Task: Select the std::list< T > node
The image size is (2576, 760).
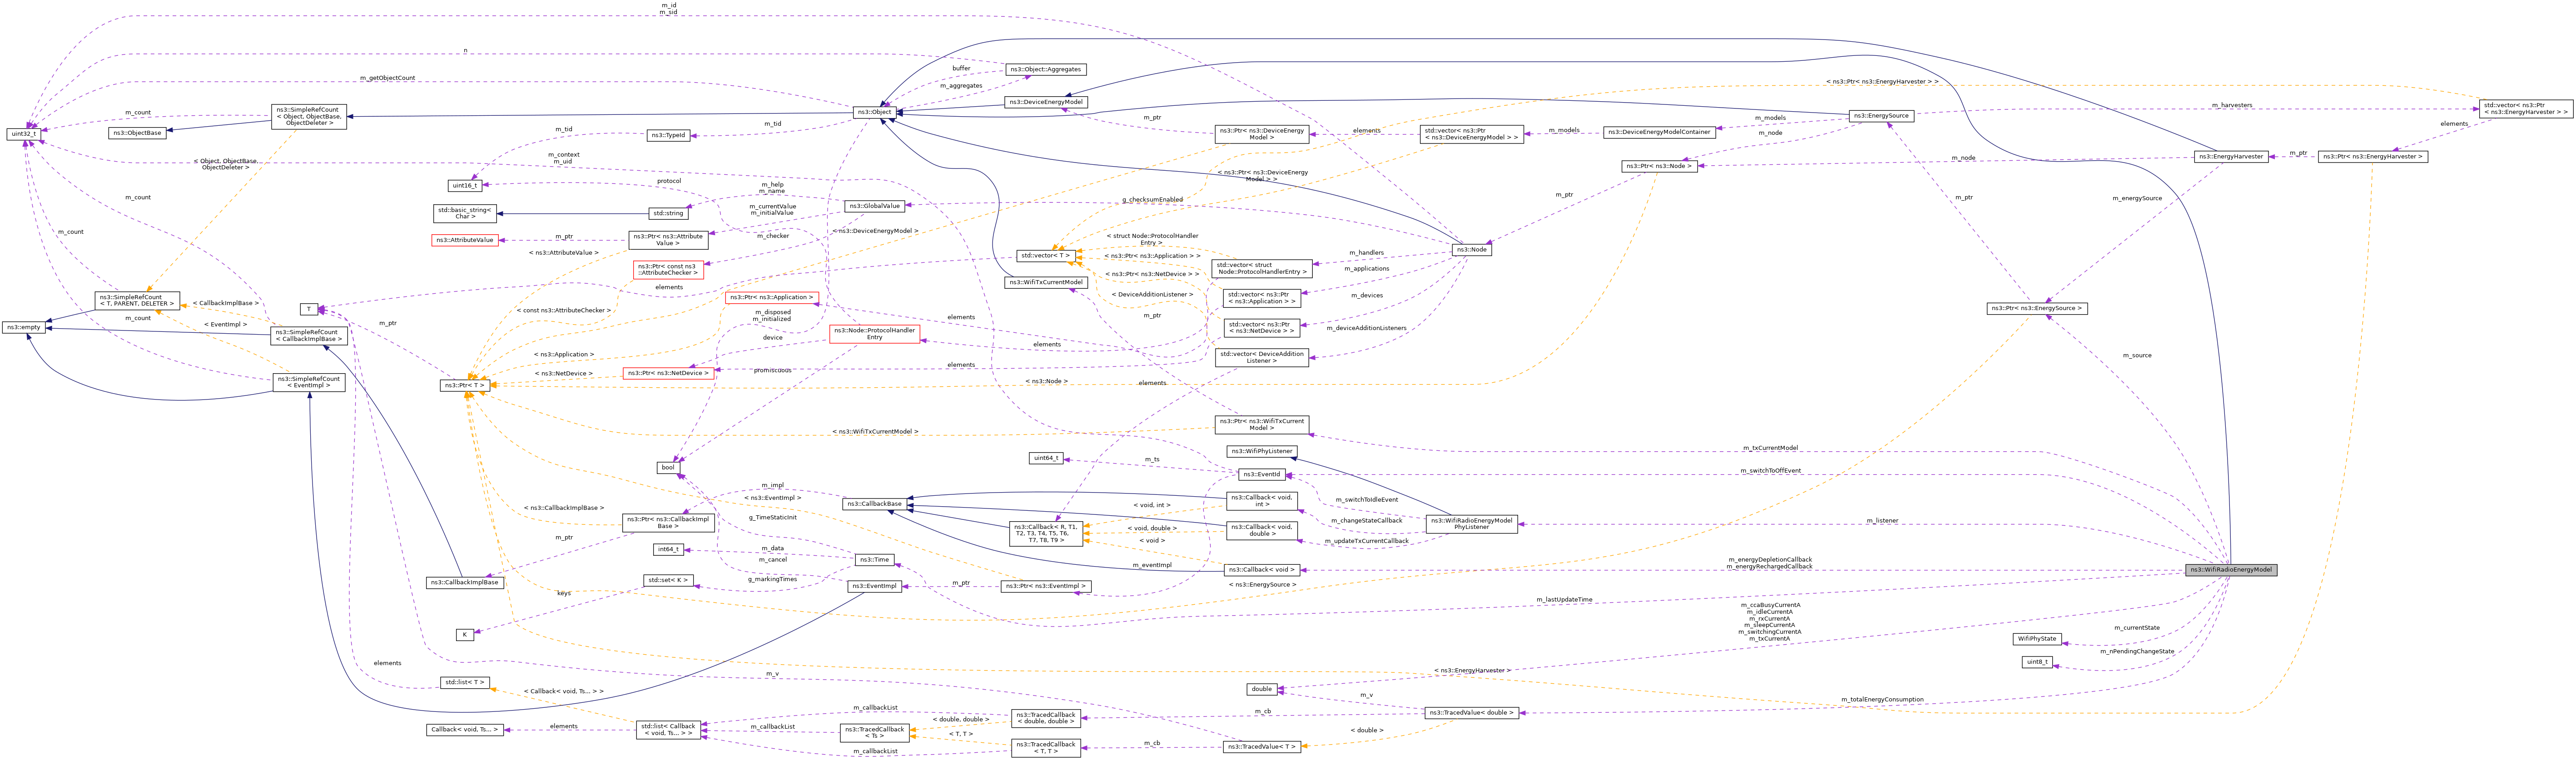Action: (465, 683)
